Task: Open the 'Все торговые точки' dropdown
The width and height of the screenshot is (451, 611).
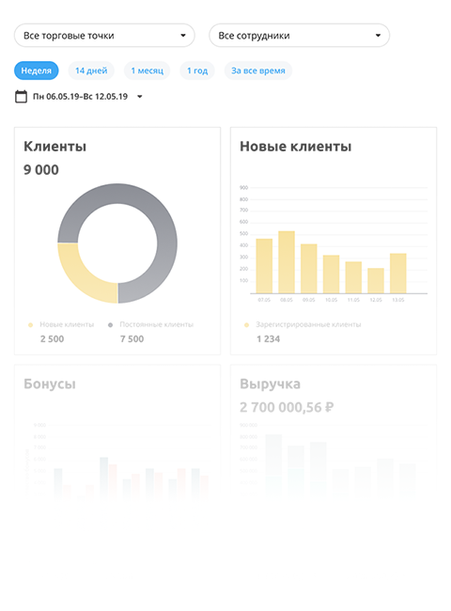Action: (104, 36)
